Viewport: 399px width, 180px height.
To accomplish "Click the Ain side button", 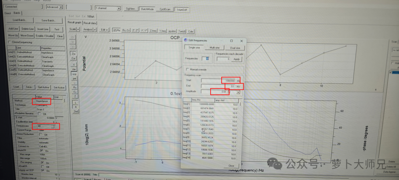I will point(74,69).
